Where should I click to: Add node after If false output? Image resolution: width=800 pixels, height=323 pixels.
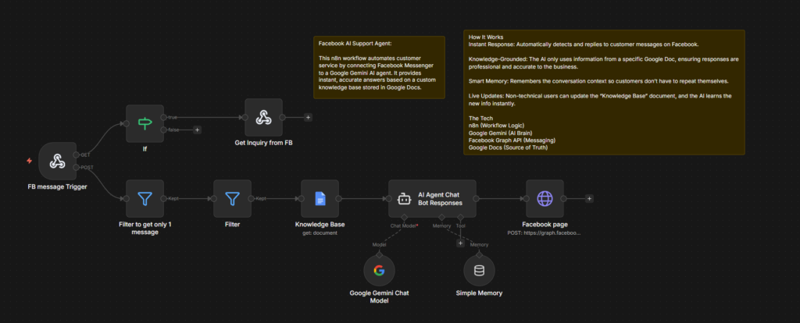tap(198, 130)
